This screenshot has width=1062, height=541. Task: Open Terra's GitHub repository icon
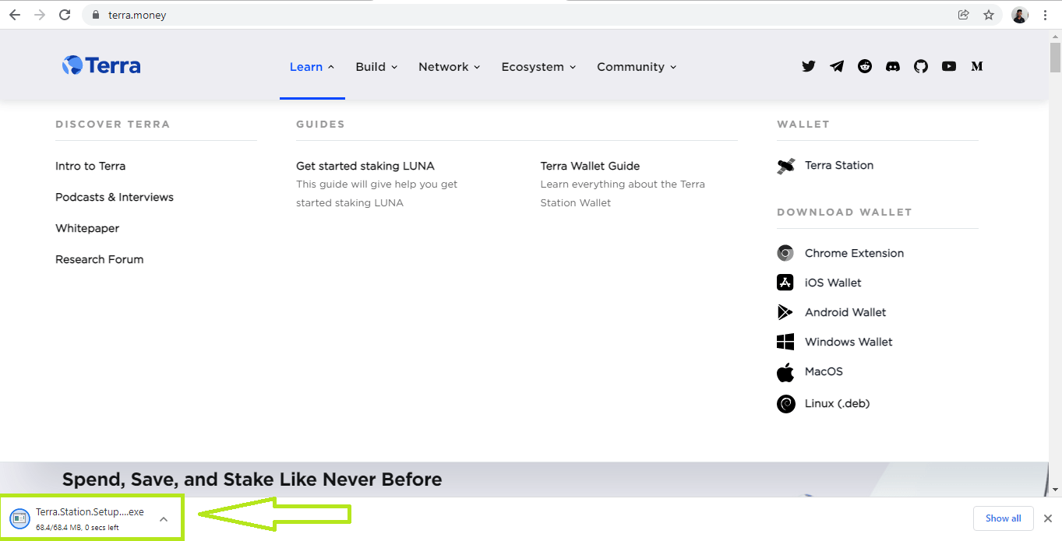[x=920, y=66]
